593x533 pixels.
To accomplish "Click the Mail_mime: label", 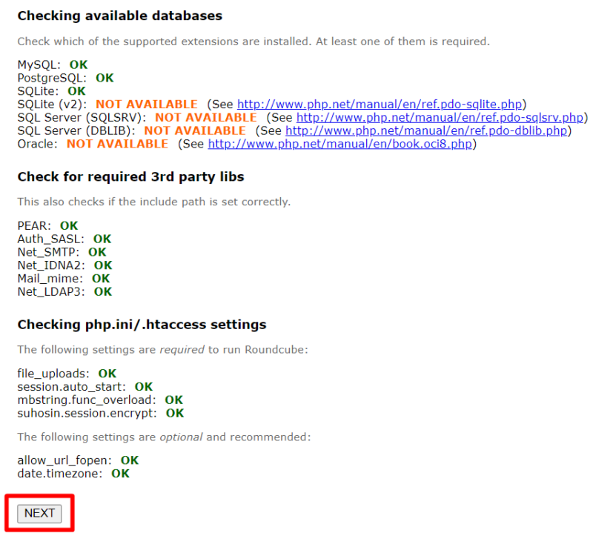I will [50, 279].
